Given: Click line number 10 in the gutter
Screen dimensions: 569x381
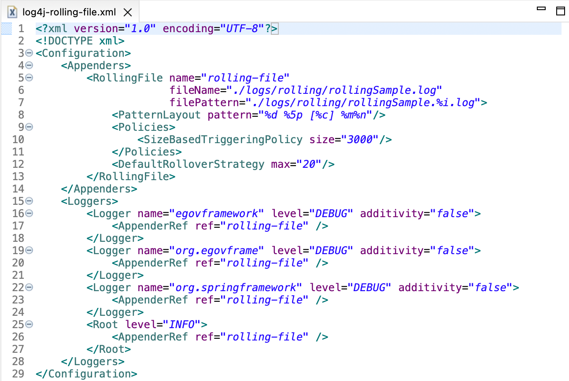Looking at the screenshot, I should pyautogui.click(x=18, y=139).
